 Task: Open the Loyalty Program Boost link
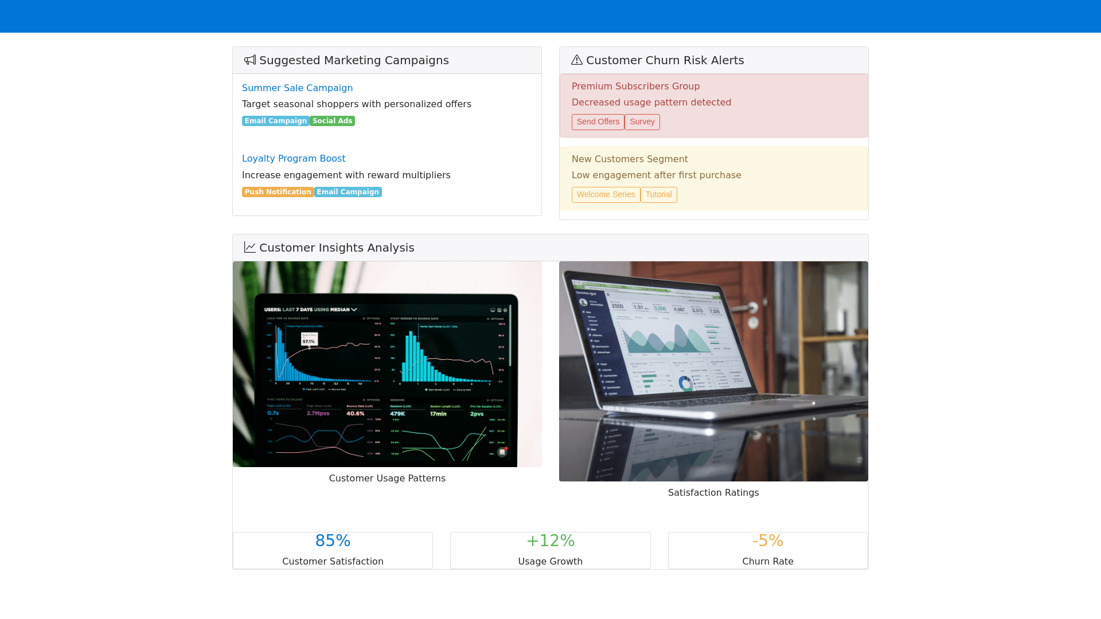click(x=294, y=159)
